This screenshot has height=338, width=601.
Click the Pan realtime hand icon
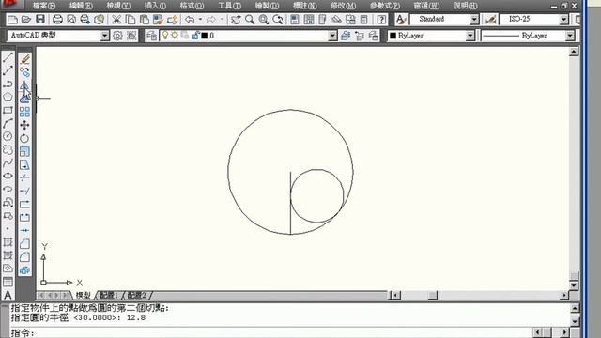pyautogui.click(x=236, y=19)
